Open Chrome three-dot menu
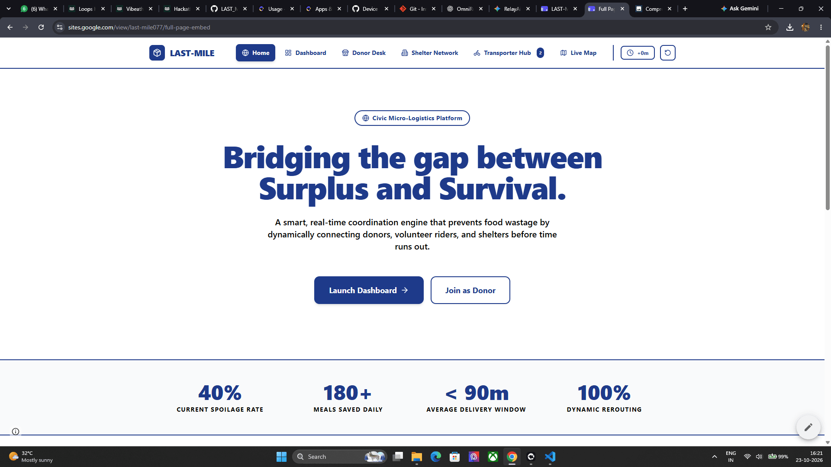Screen dimensions: 831x467 click(x=821, y=27)
